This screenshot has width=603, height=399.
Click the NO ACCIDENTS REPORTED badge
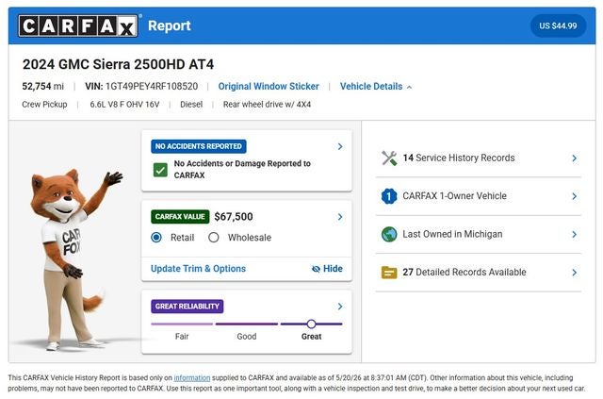pos(199,146)
